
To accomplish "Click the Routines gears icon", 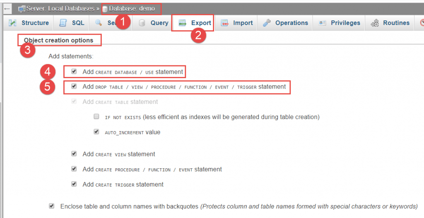I will point(375,23).
